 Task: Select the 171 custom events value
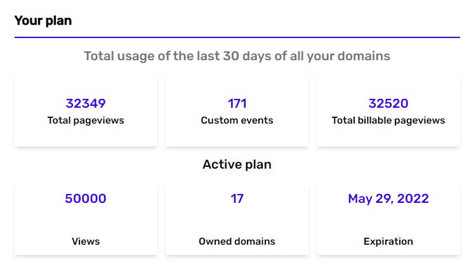[x=237, y=103]
